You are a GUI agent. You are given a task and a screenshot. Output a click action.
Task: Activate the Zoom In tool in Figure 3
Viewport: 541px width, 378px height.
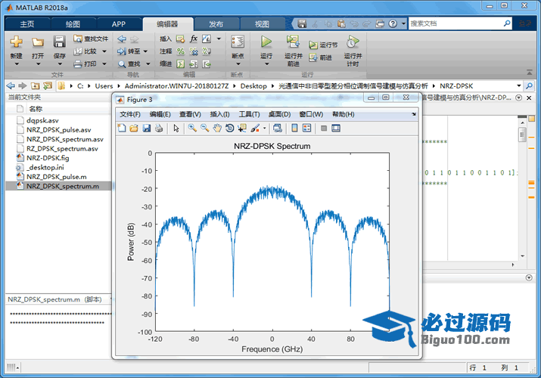pyautogui.click(x=192, y=129)
